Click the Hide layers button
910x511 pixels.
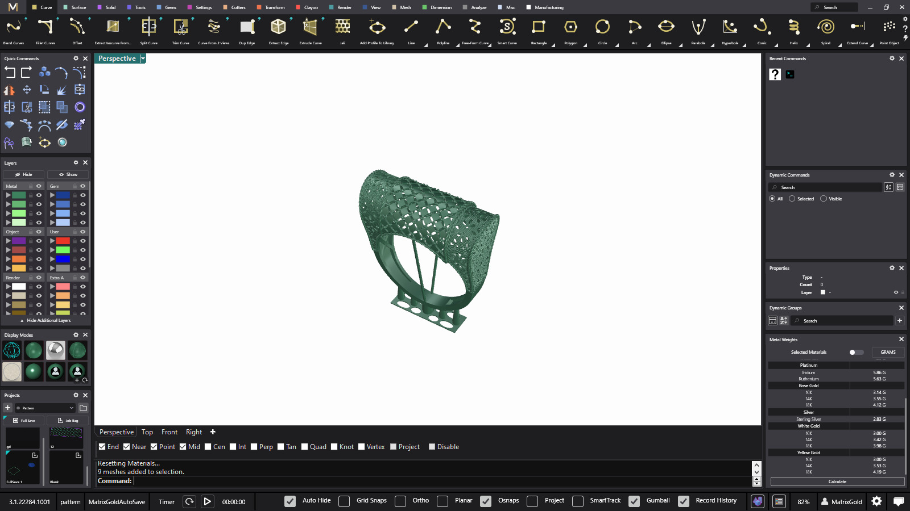pyautogui.click(x=24, y=174)
